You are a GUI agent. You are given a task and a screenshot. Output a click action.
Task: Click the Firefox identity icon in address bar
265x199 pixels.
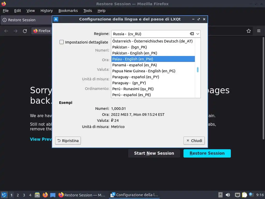(x=35, y=31)
